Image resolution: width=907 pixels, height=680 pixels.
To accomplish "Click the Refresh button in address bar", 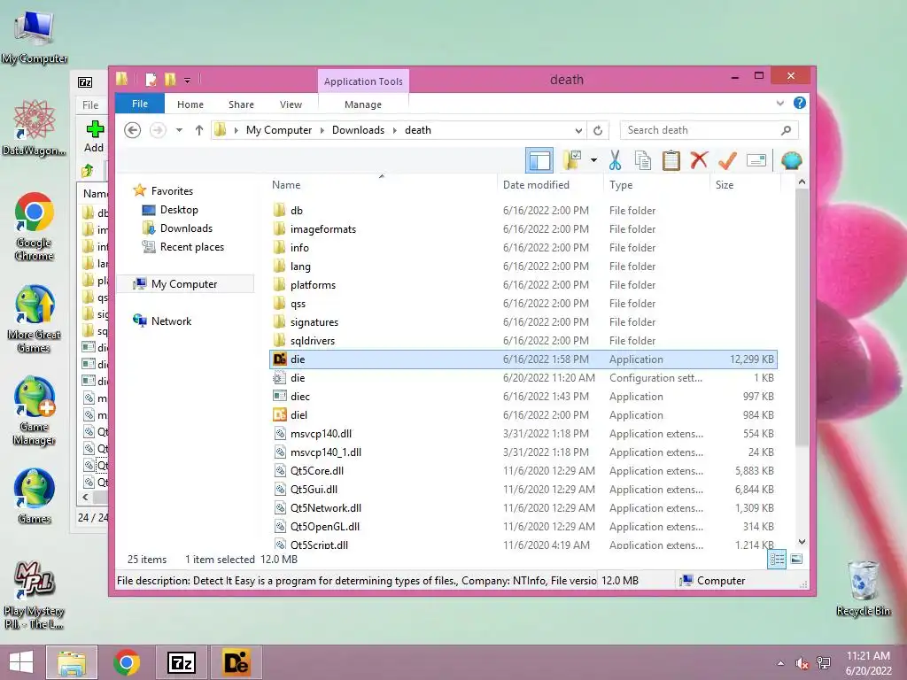I will (x=598, y=131).
